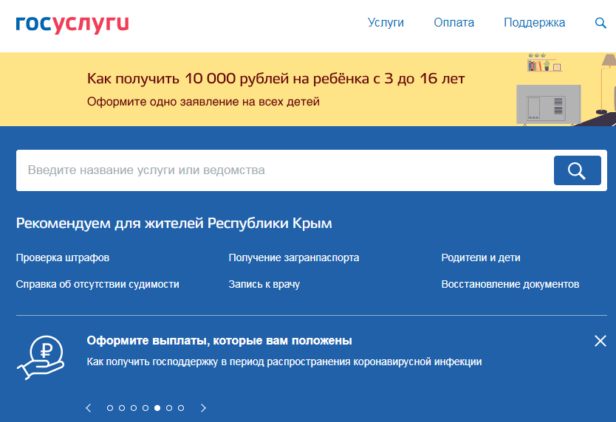Open the Поддержка menu item
616x422 pixels.
[534, 22]
